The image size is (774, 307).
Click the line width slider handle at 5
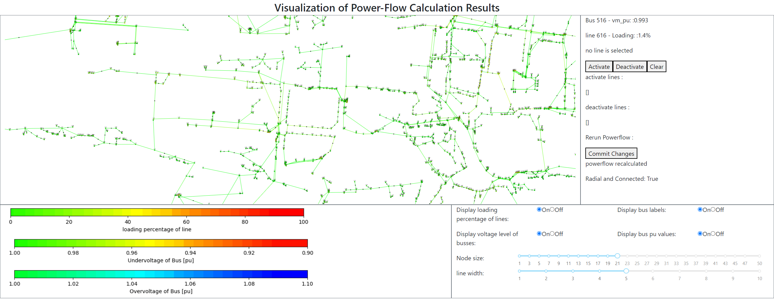pos(626,271)
